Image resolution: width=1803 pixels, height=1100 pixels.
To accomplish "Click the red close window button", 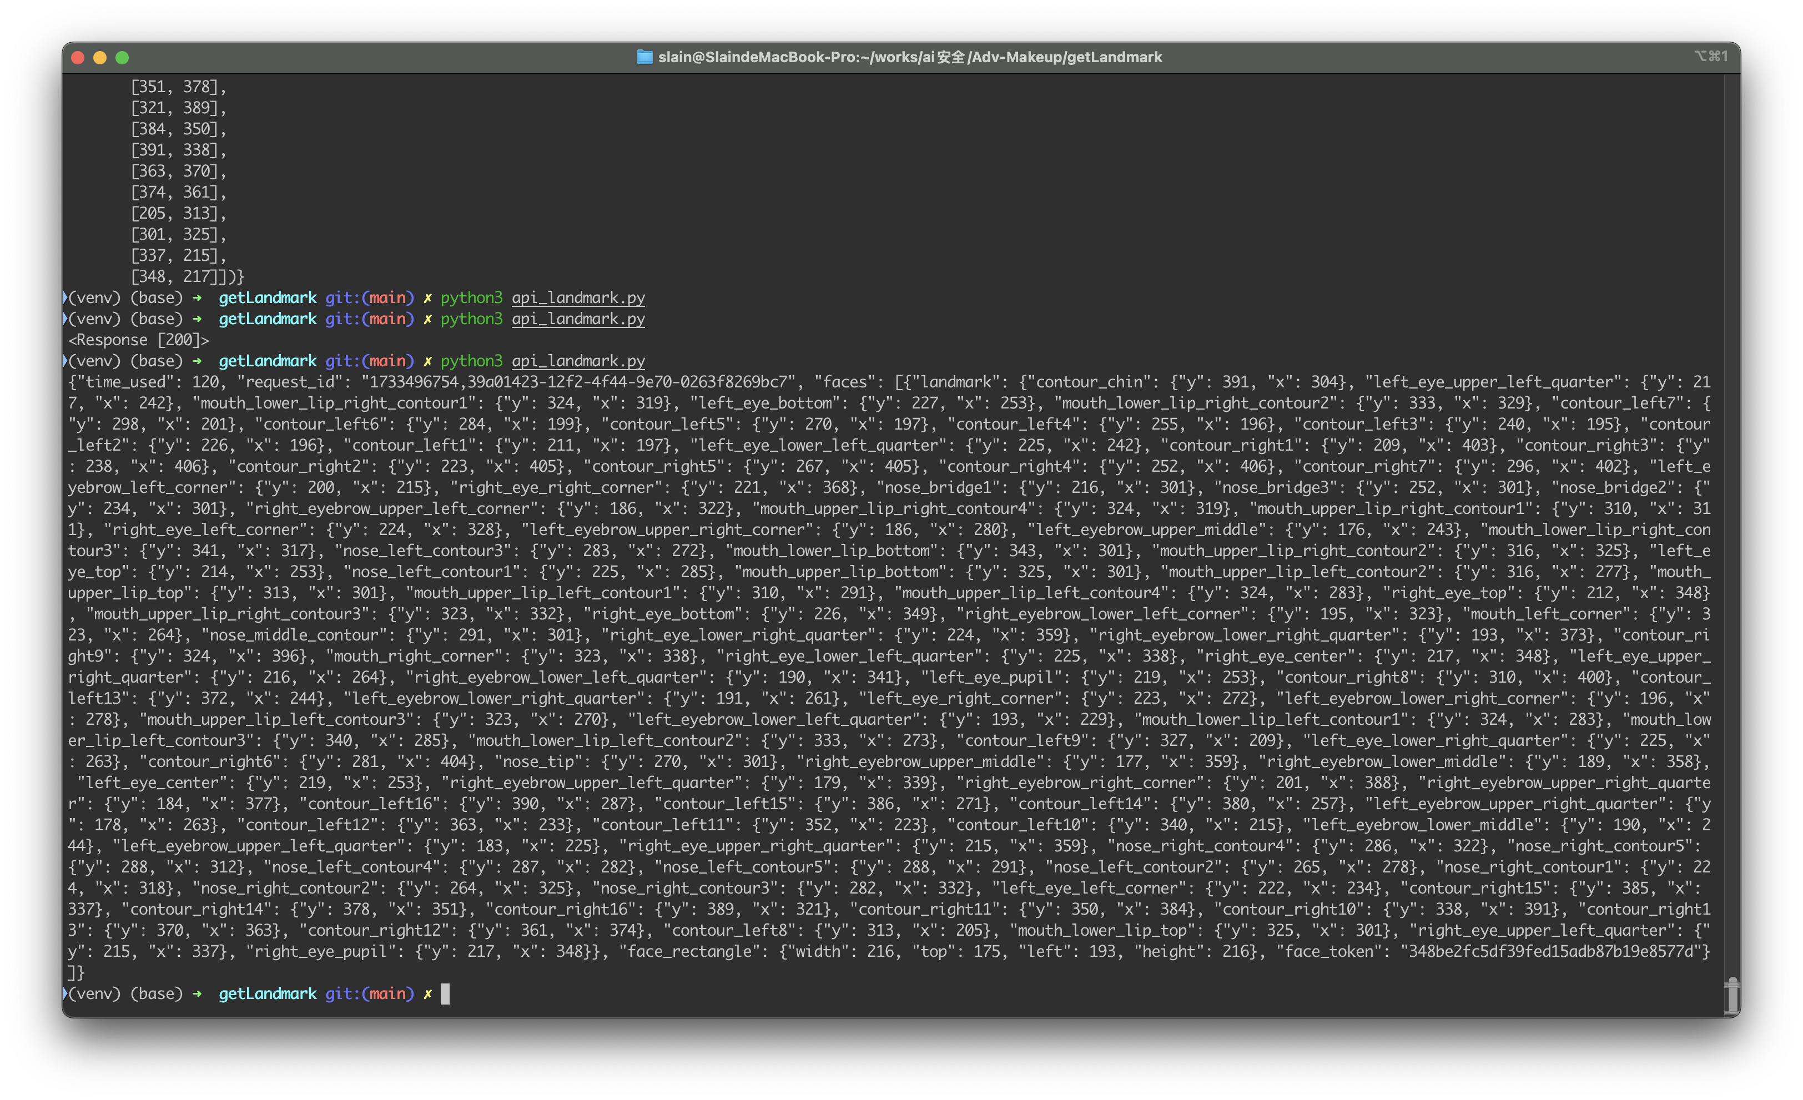I will [78, 57].
